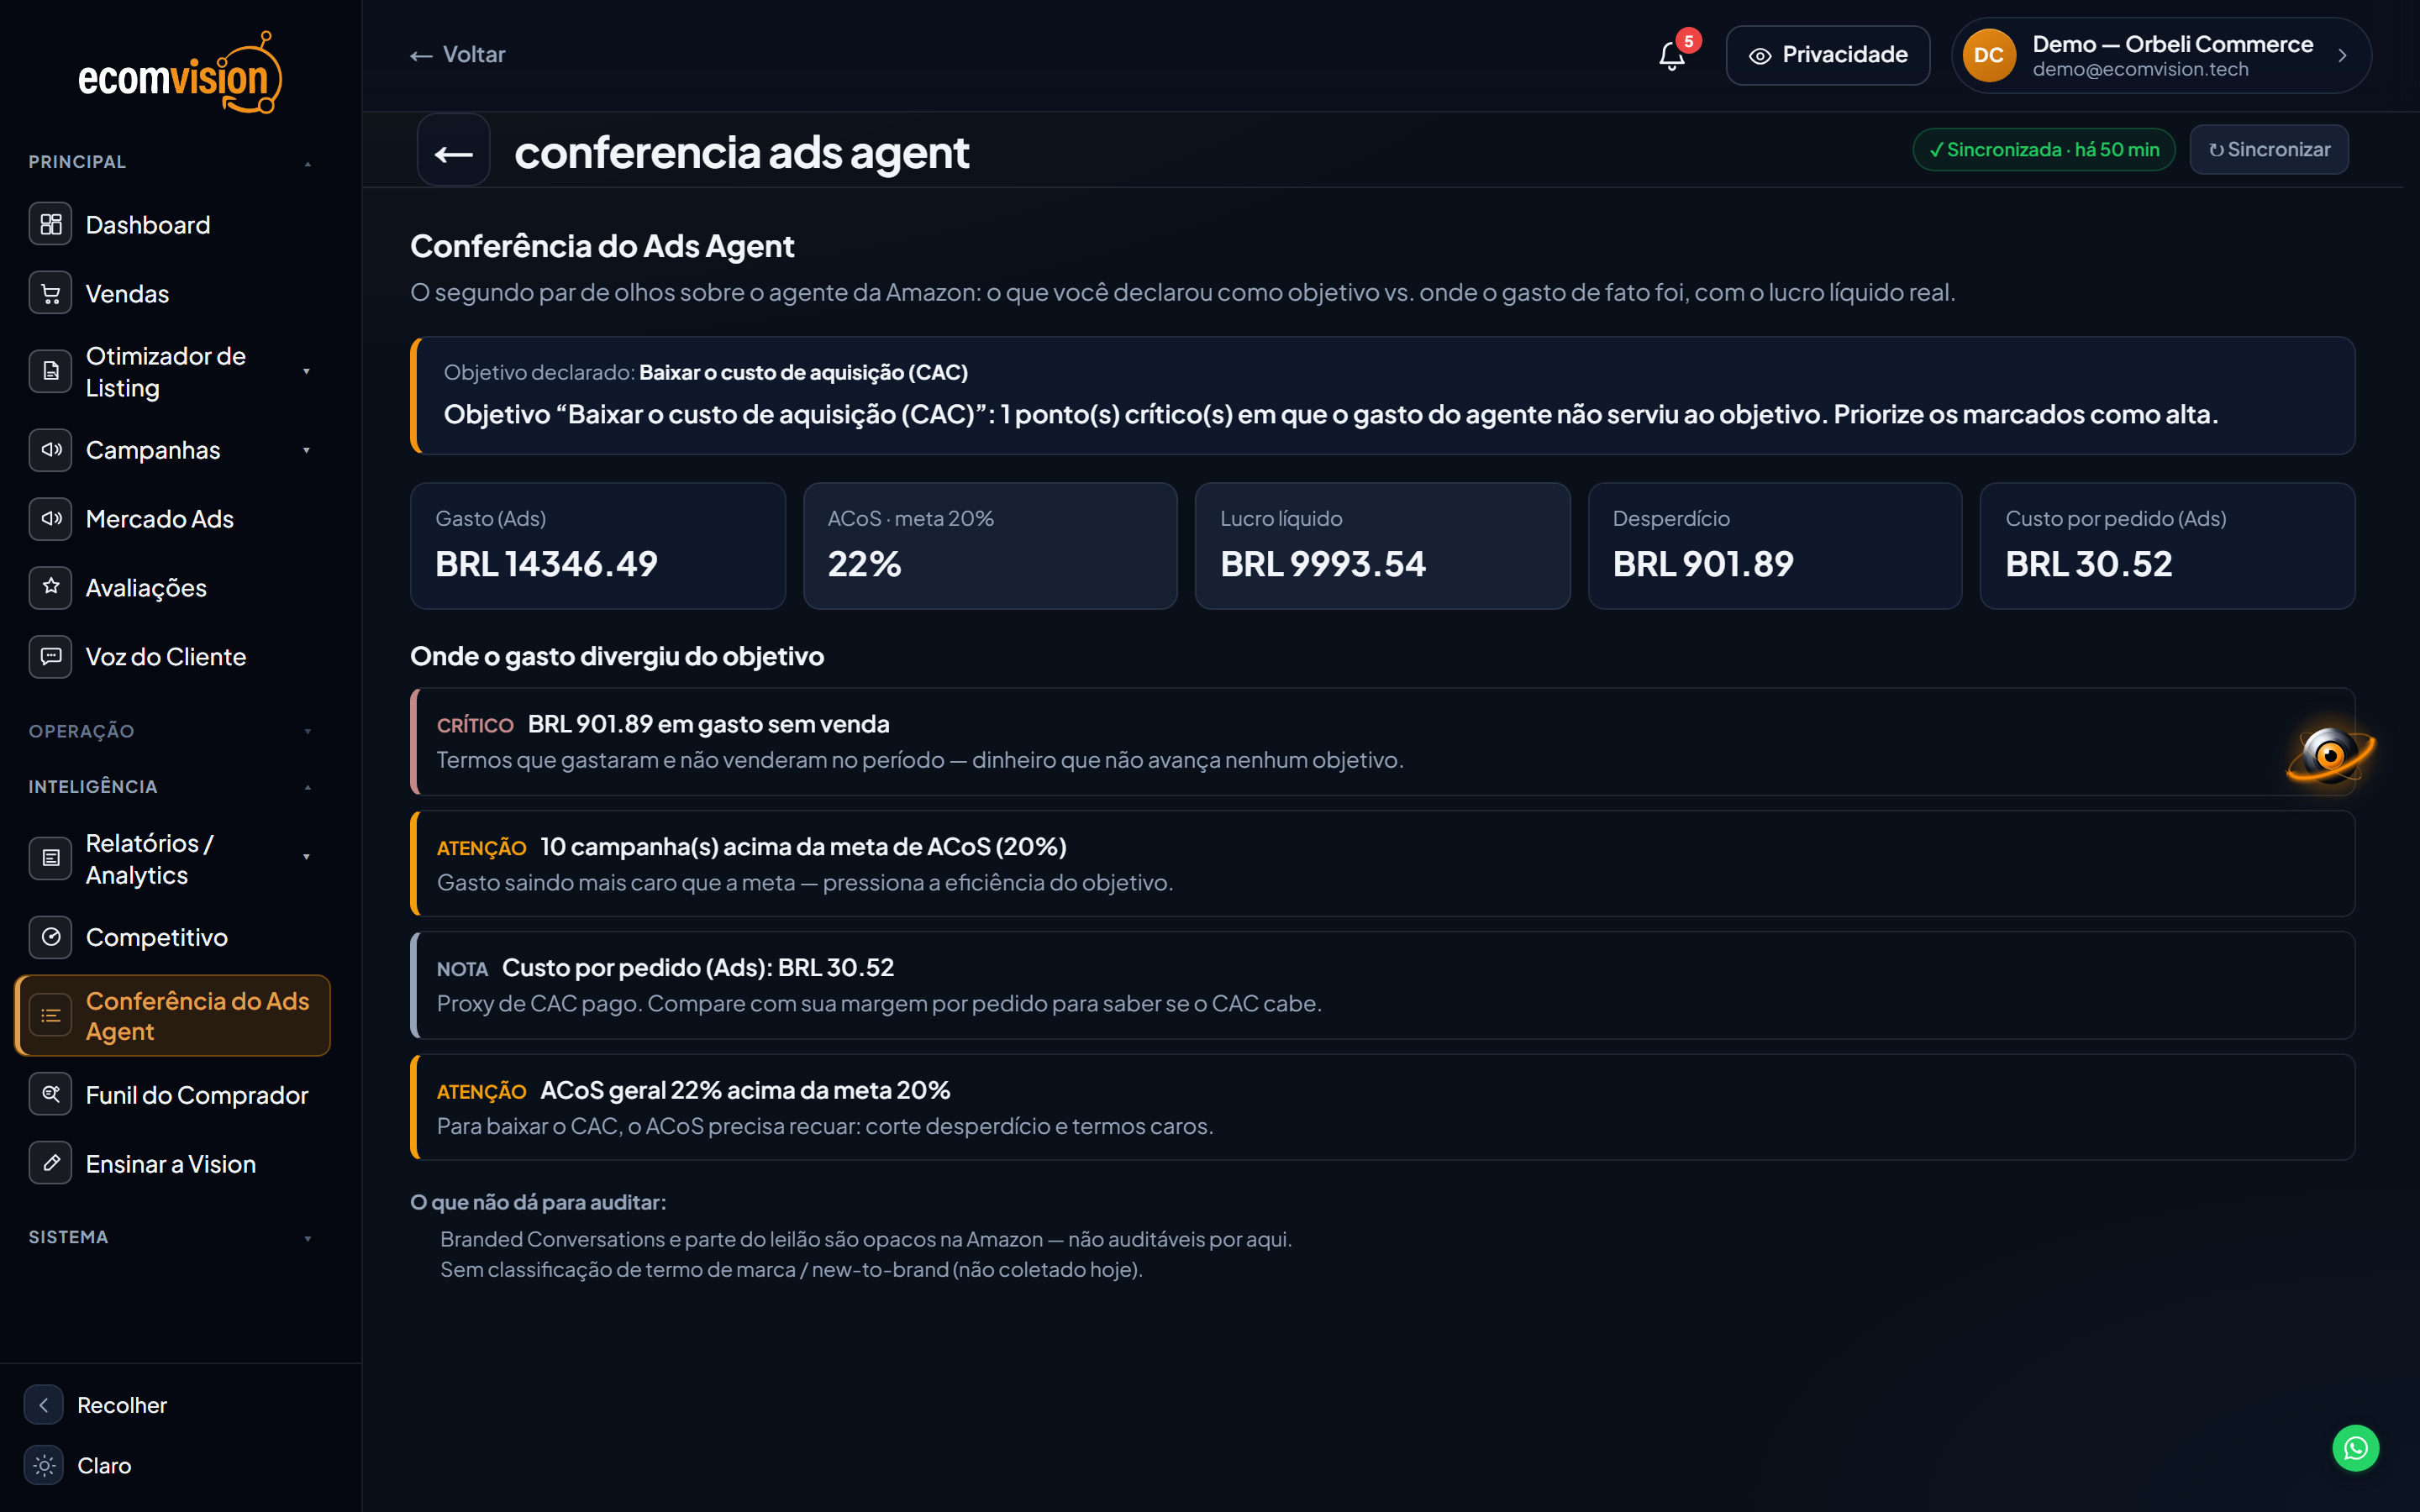This screenshot has width=2420, height=1512.
Task: Click the Relatórios / Analytics icon
Action: coord(50,858)
